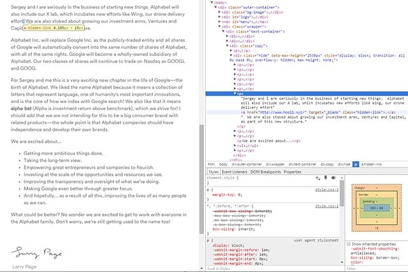Click Larry Page handwritten signature image

36,253
